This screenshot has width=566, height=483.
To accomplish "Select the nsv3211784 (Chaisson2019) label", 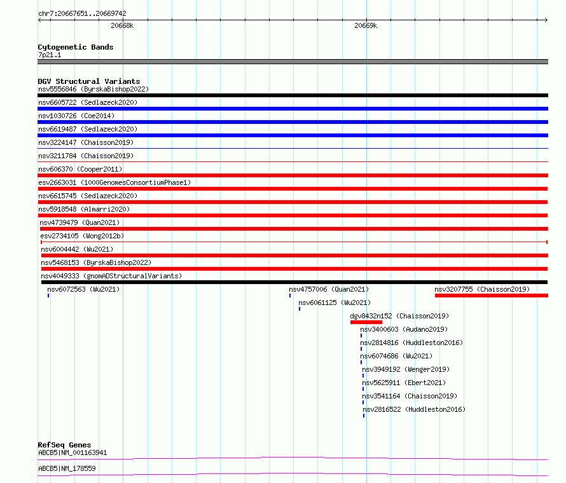I will (86, 156).
